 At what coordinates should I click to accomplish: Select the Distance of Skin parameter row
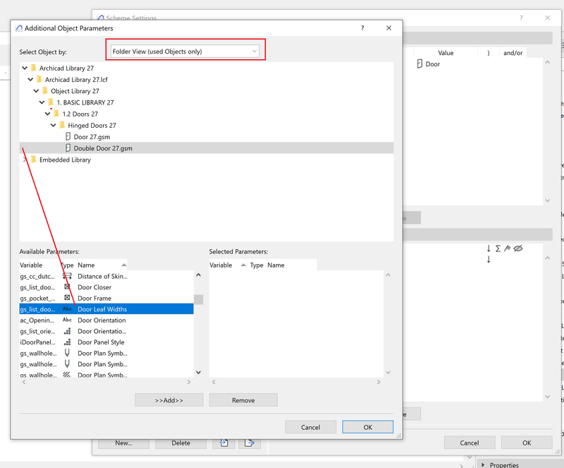tap(106, 276)
